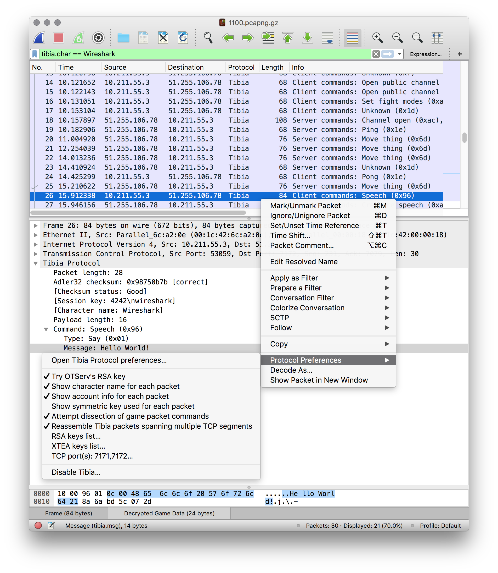Expand the Frame 26 tree node
The height and width of the screenshot is (573, 498).
point(36,225)
